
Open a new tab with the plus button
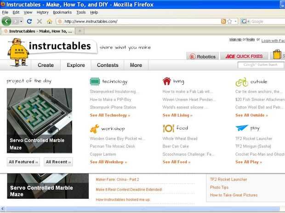click(x=80, y=31)
